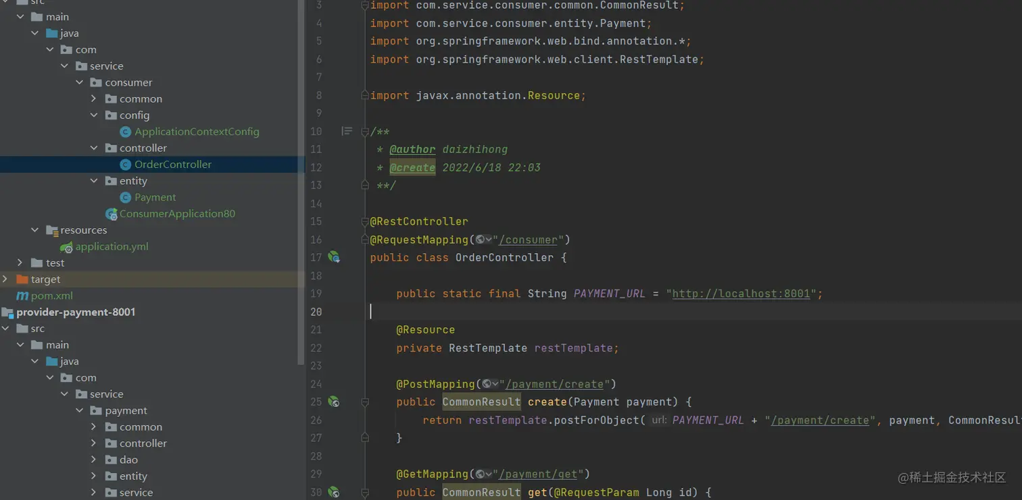Click the postForObject method call
The height and width of the screenshot is (500, 1022).
point(597,420)
